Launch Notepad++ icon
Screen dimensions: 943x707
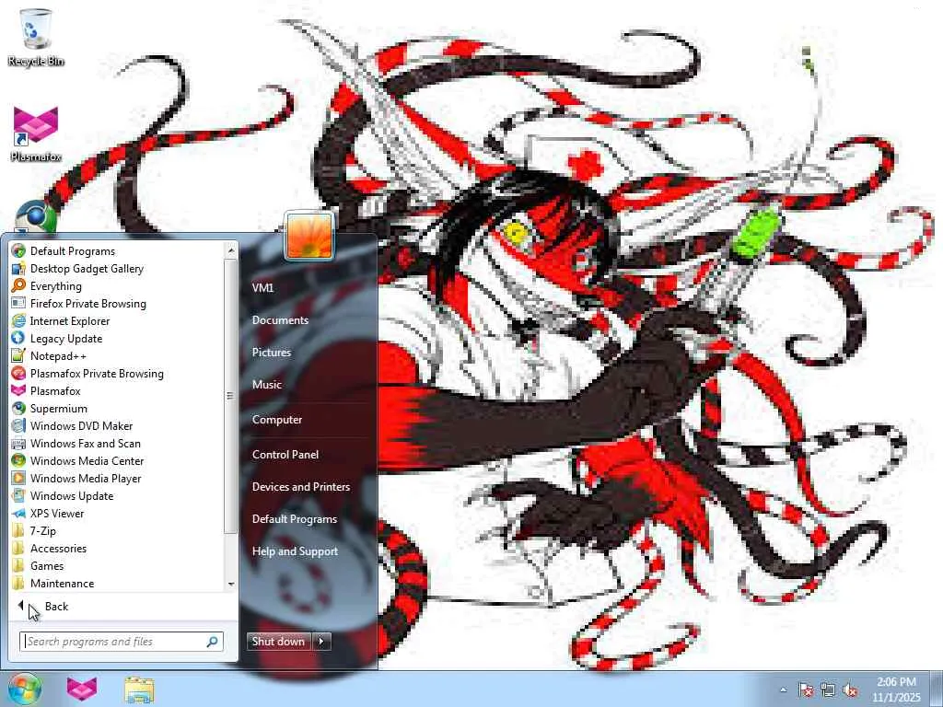18,355
